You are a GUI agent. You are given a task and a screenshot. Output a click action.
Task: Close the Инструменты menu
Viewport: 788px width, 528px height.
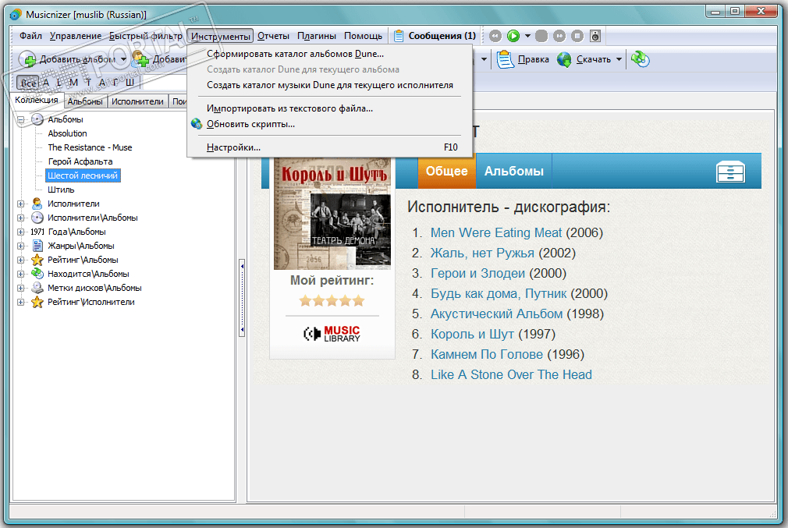pyautogui.click(x=220, y=36)
